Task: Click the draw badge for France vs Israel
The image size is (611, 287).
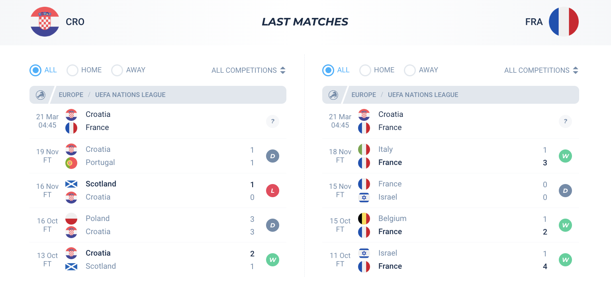Action: click(x=565, y=191)
